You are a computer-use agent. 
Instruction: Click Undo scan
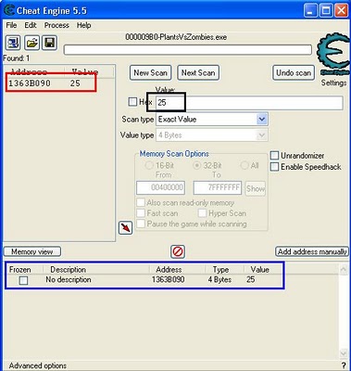point(294,73)
